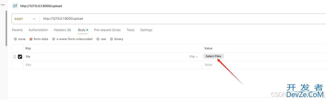Select the none body type radio

click(x=15, y=39)
